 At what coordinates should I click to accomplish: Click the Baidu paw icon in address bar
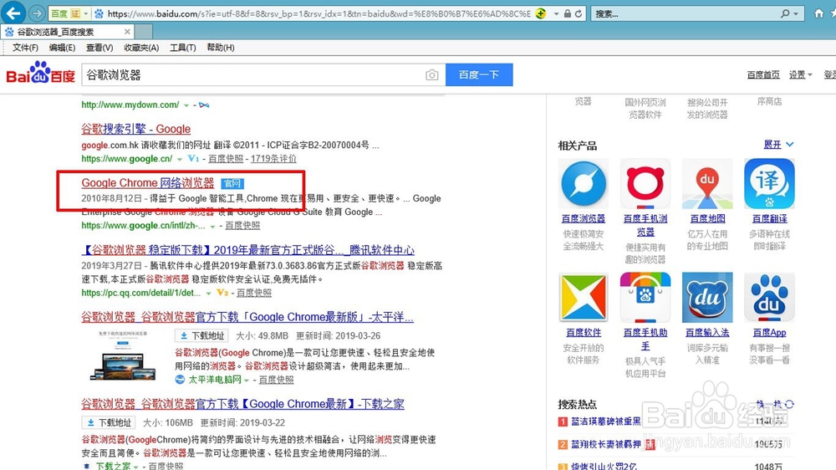(99, 13)
